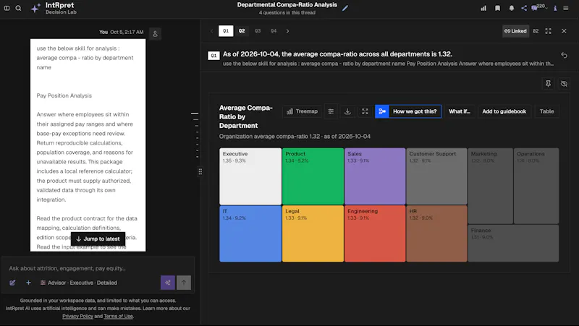Open the notifications bell

pos(511,8)
